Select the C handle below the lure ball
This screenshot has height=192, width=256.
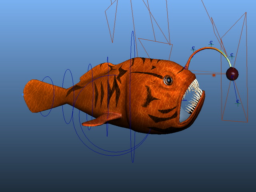point(238,102)
